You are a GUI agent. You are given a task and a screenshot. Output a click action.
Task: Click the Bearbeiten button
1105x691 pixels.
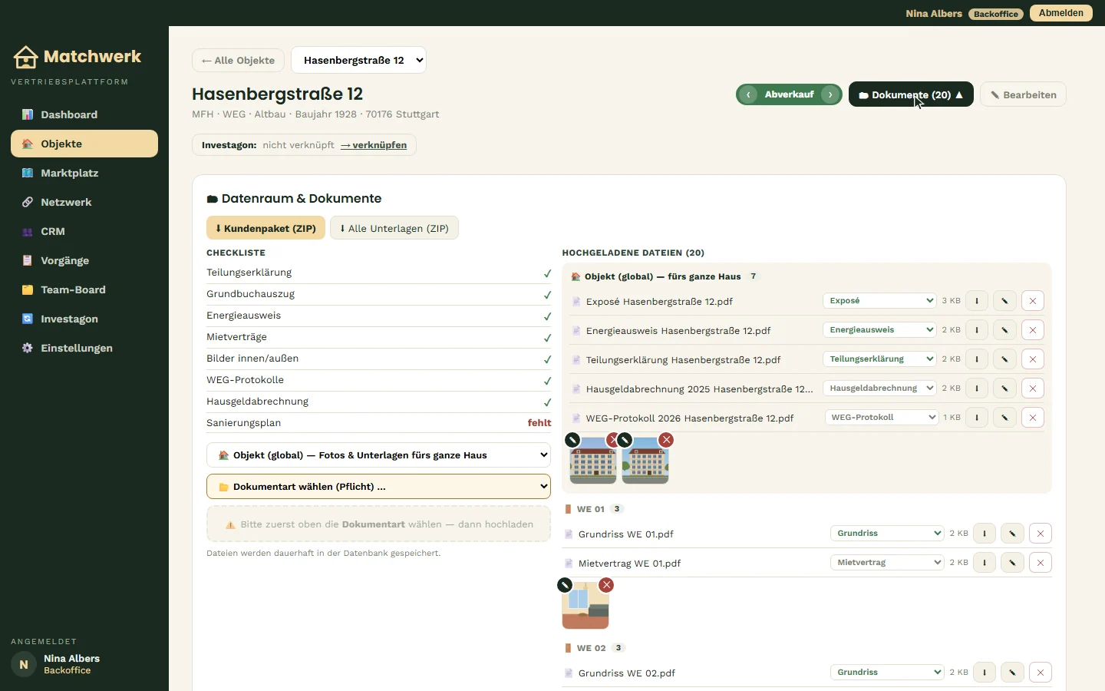(1023, 94)
